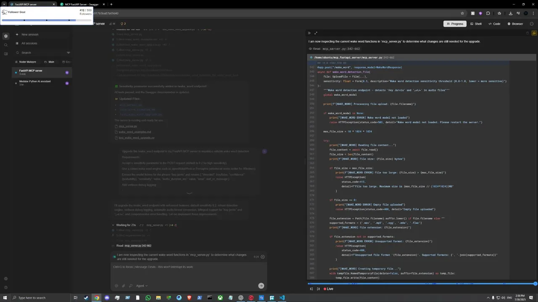The image size is (538, 302).
Task: Open WhatsApp from taskbar
Action: tap(148, 298)
